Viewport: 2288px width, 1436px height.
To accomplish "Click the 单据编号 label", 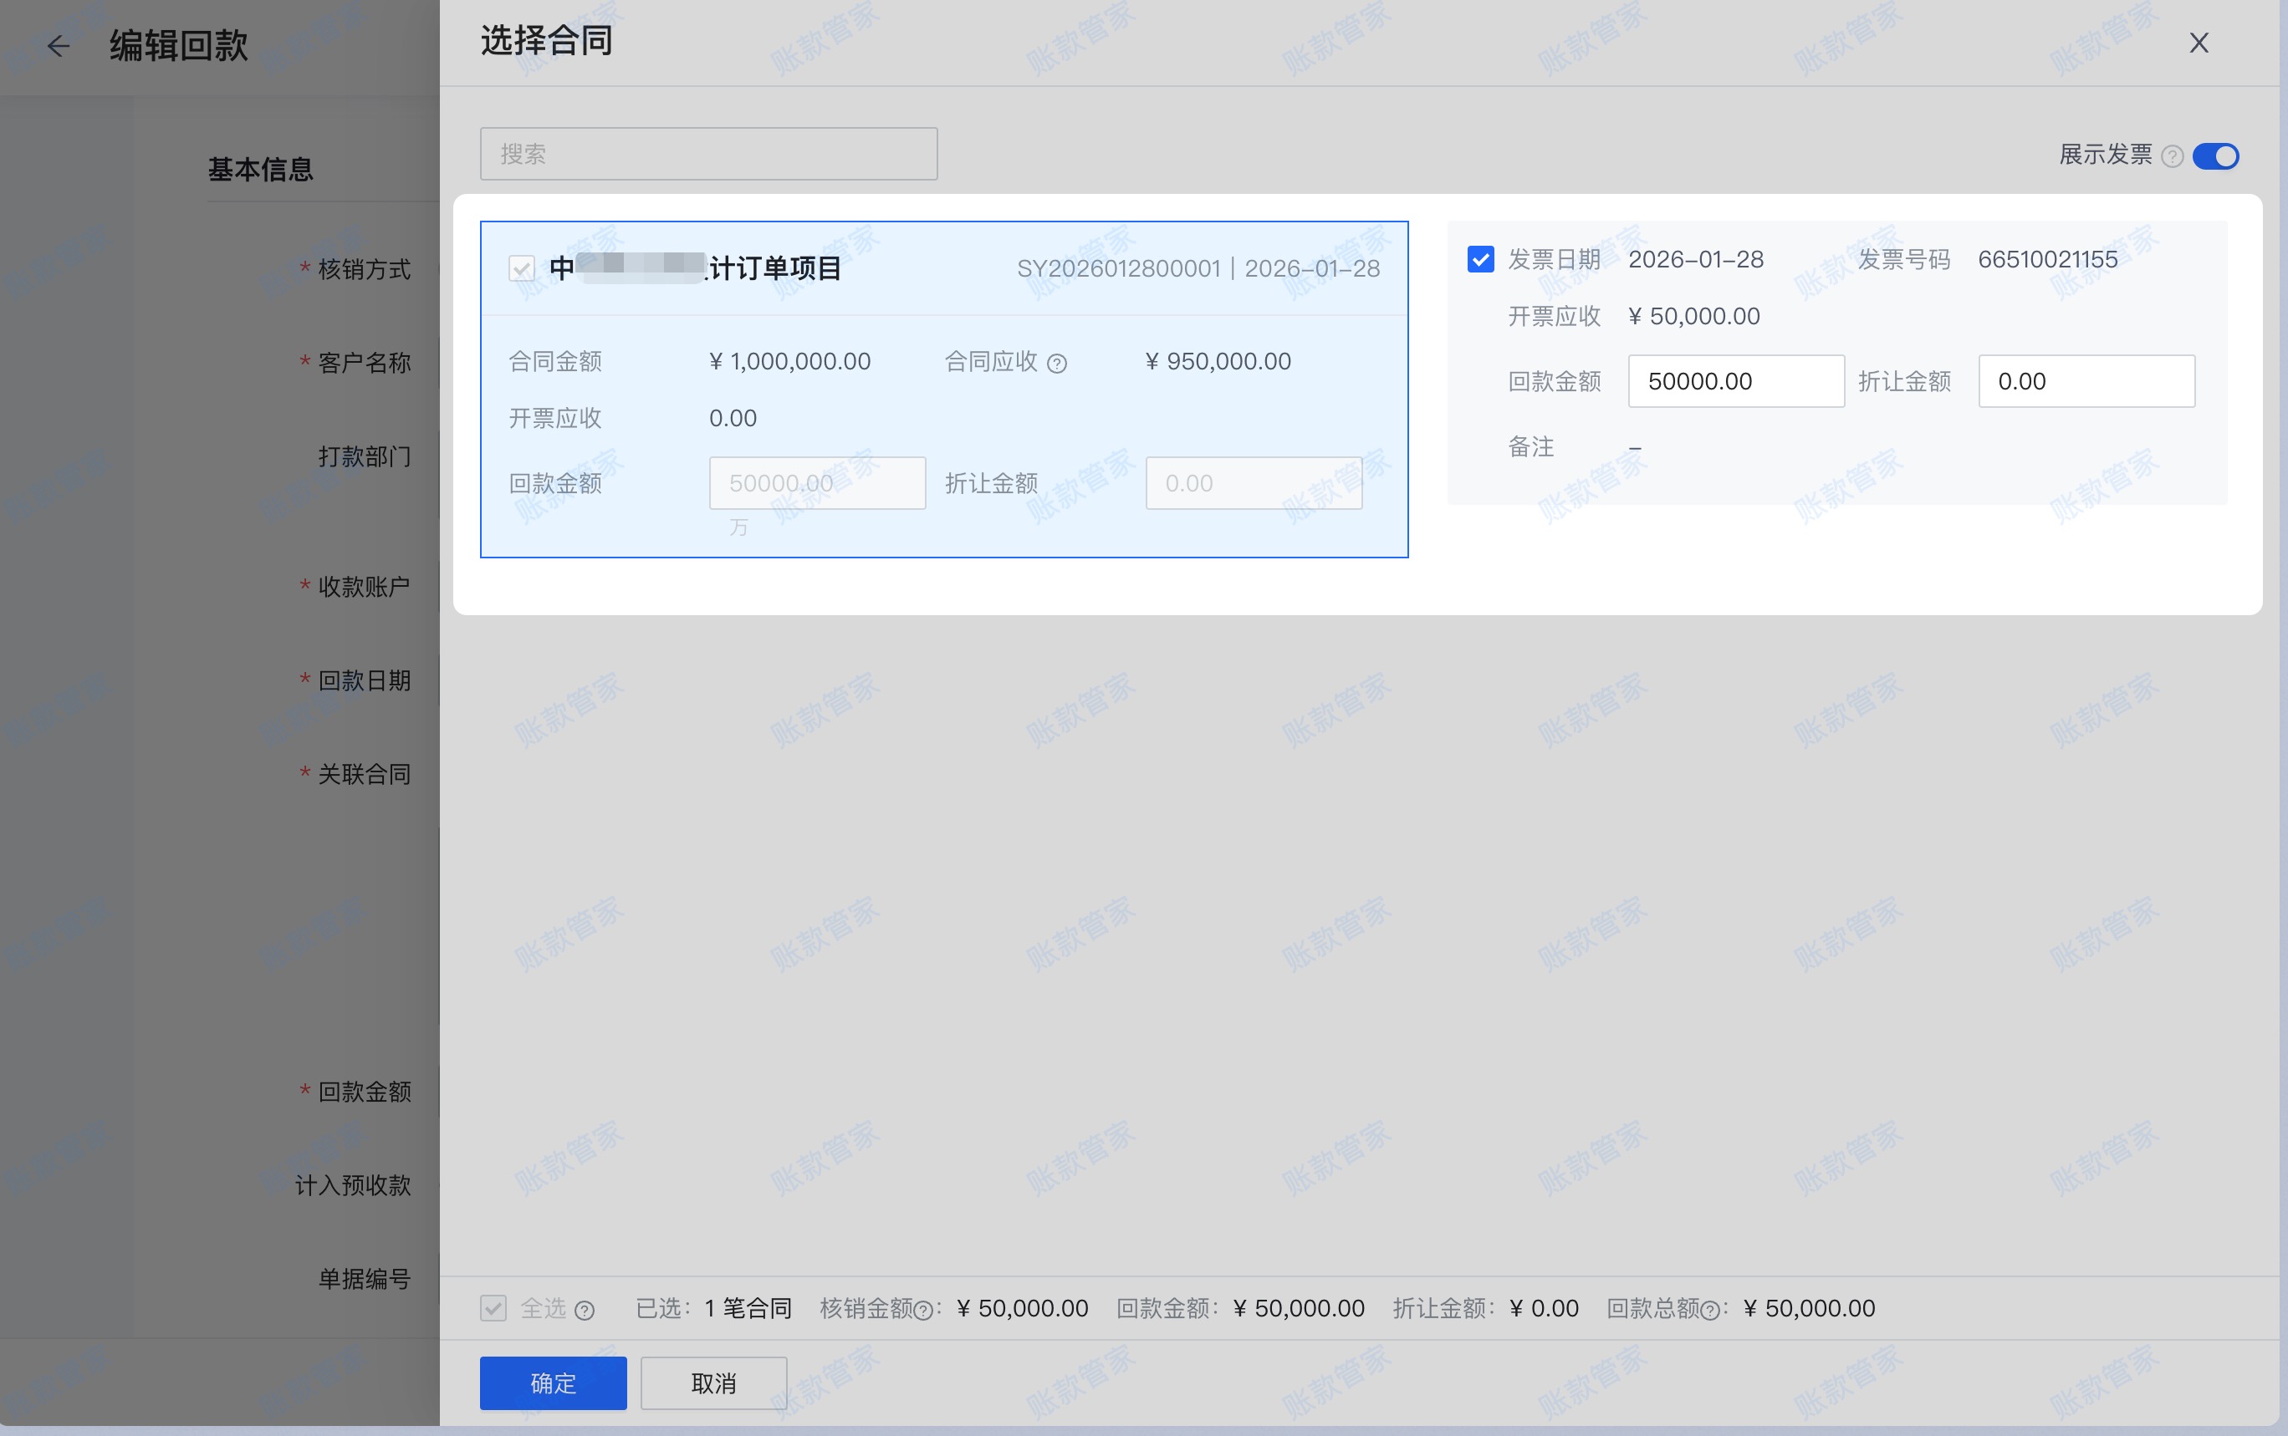I will pos(364,1278).
